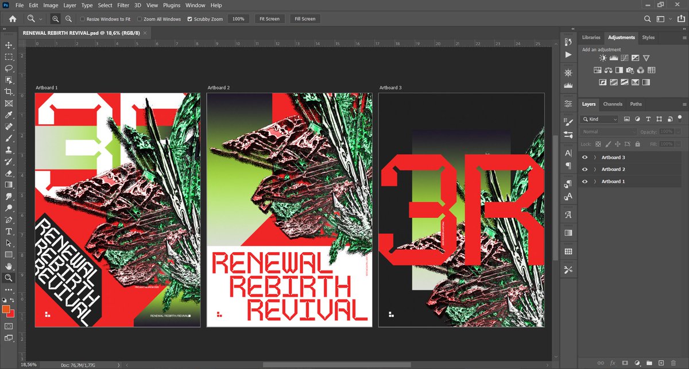Click the horizontal canvas scrollbar
This screenshot has width=689, height=369.
[x=336, y=364]
